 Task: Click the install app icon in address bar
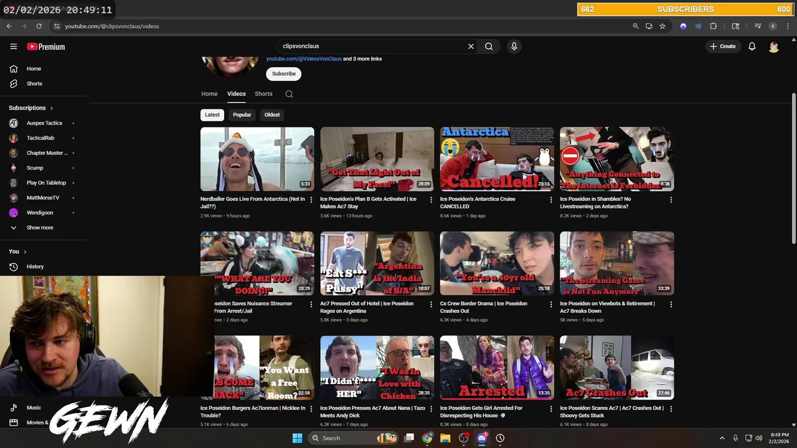click(649, 26)
